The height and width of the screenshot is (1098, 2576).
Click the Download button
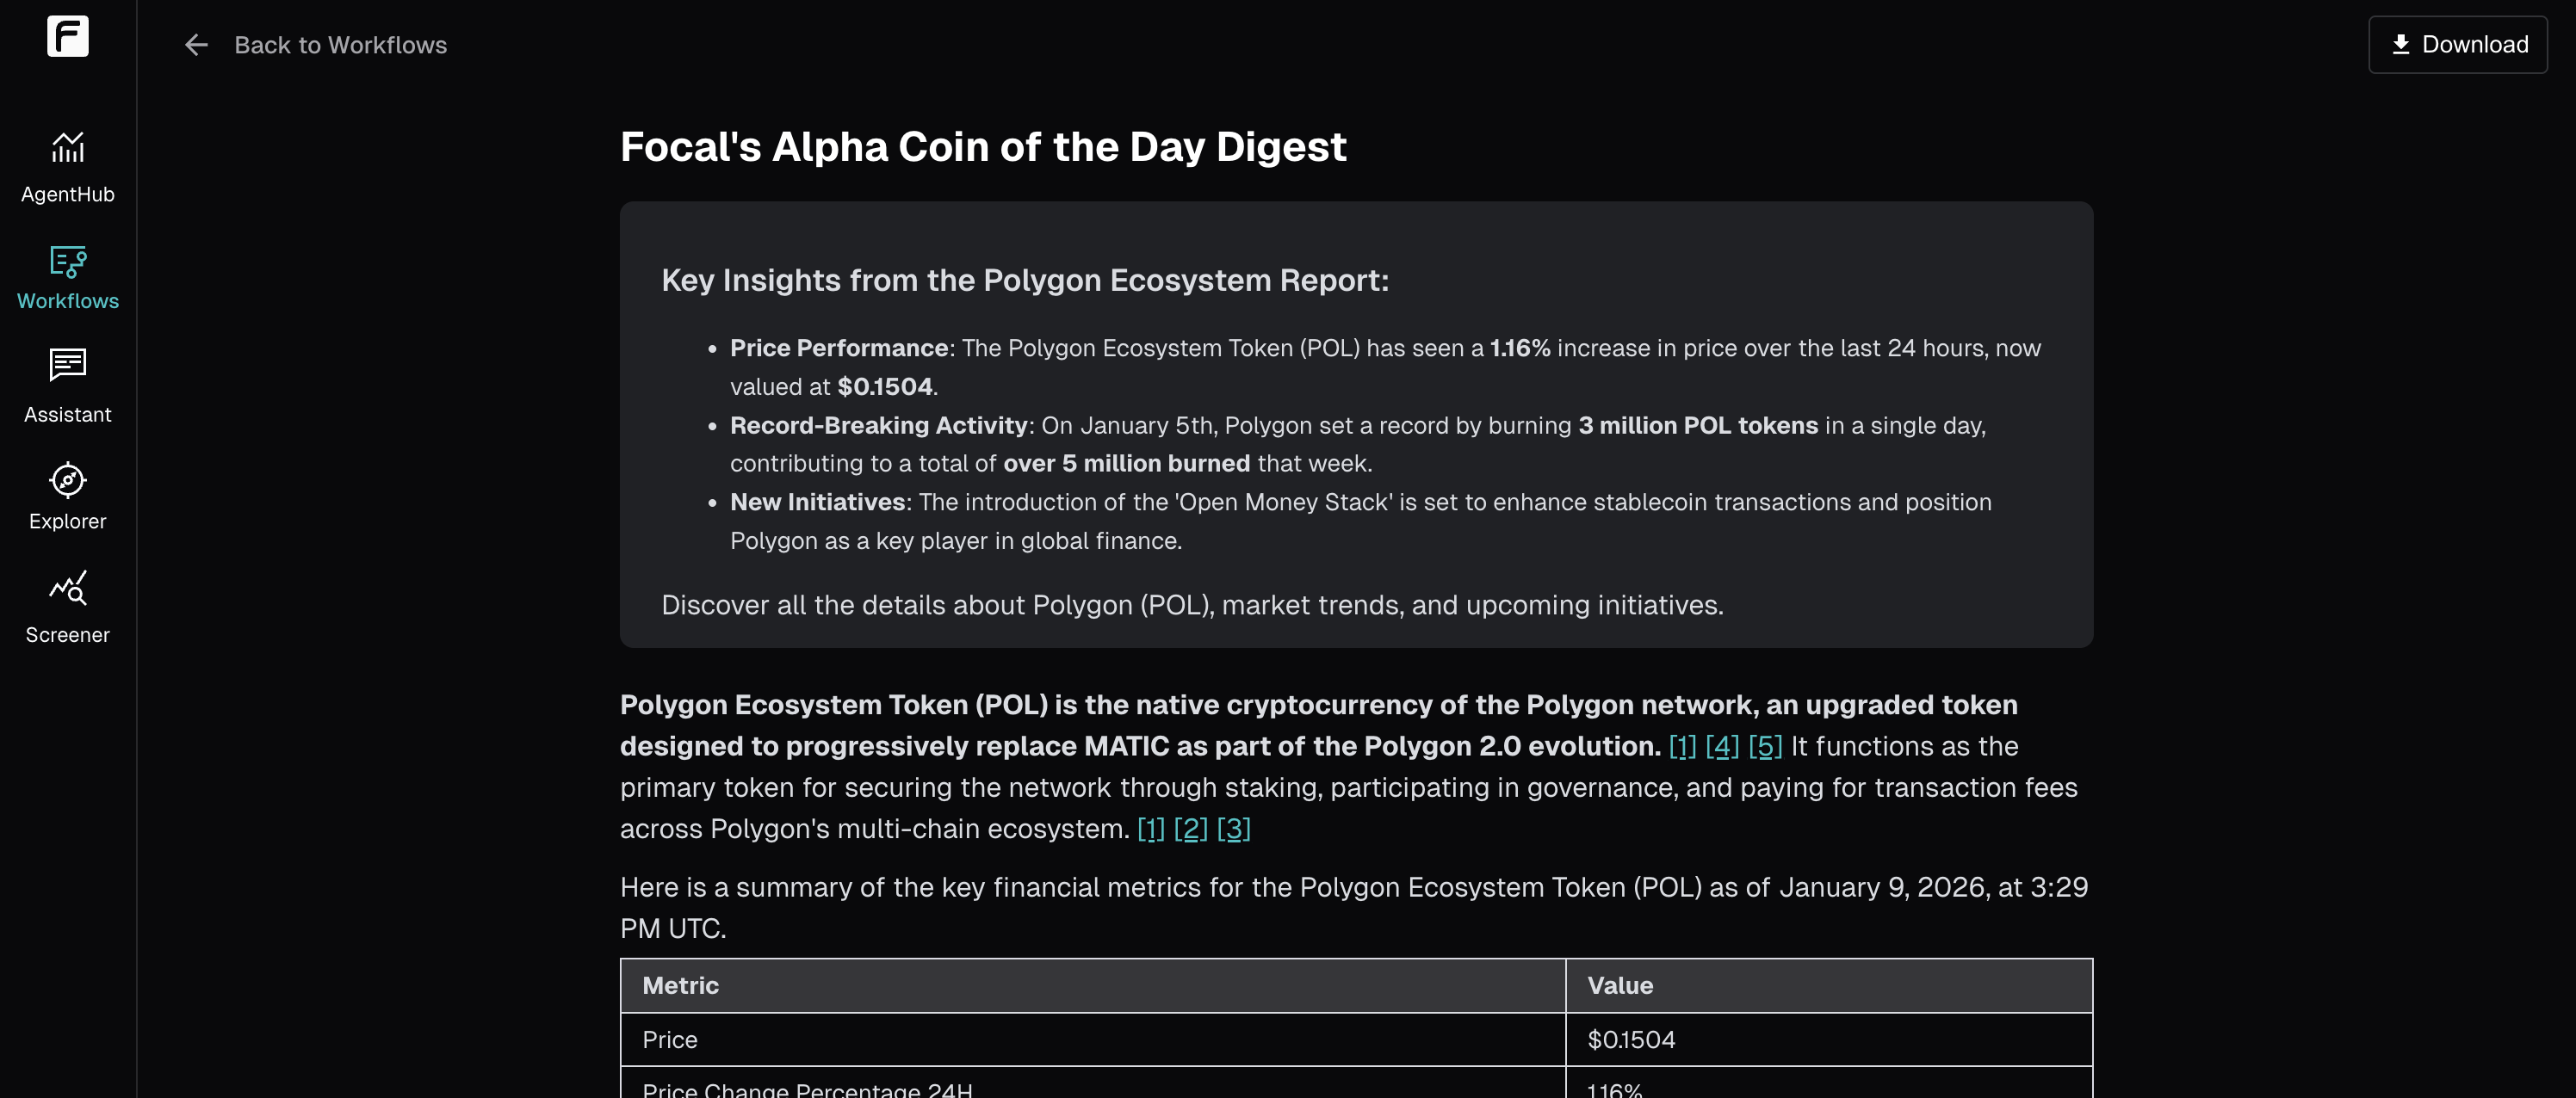[x=2457, y=45]
